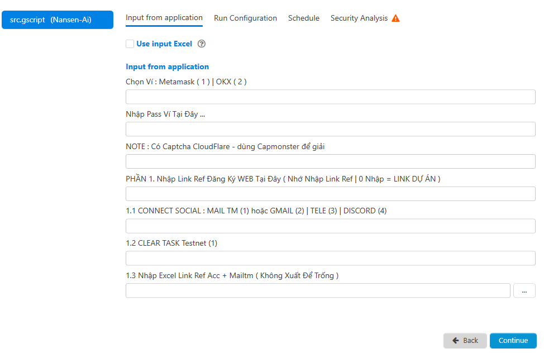Click the '1.2 CLEAR TASK Testnet (1)' label

[171, 243]
